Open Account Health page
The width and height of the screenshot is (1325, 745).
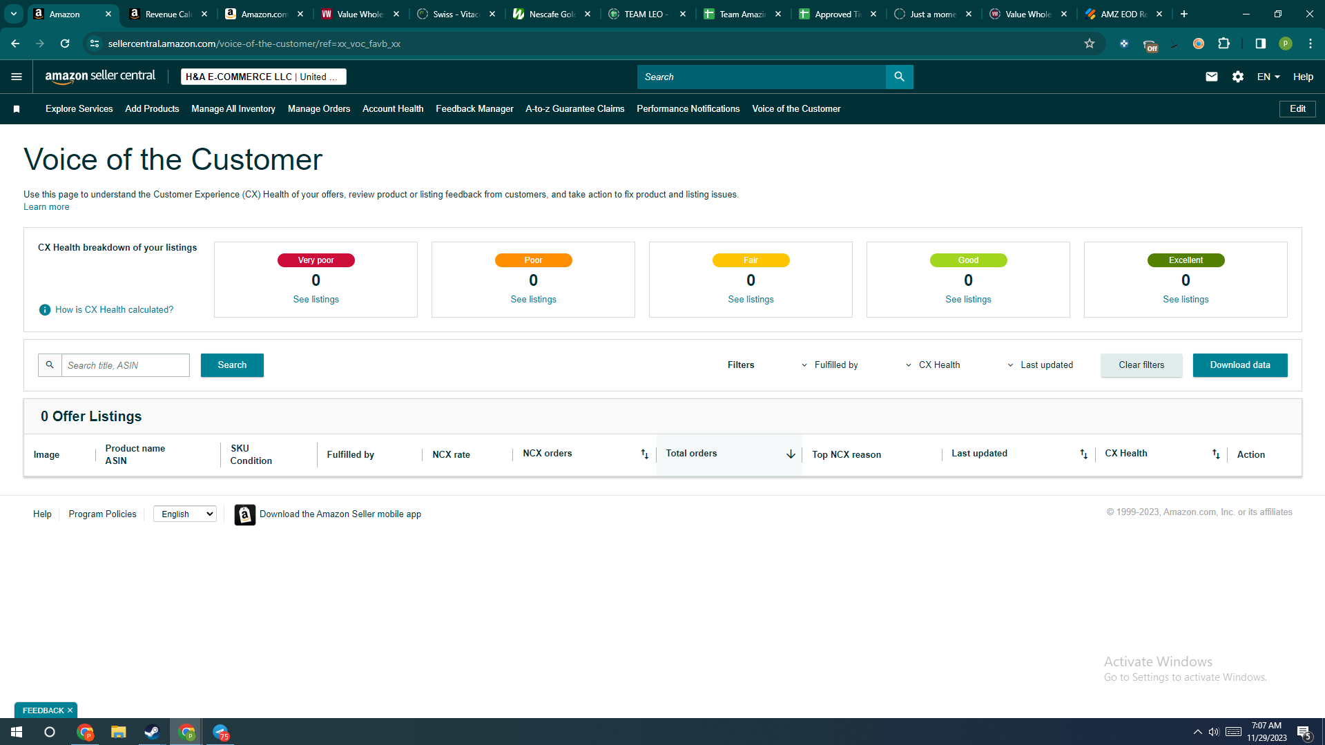coord(393,109)
